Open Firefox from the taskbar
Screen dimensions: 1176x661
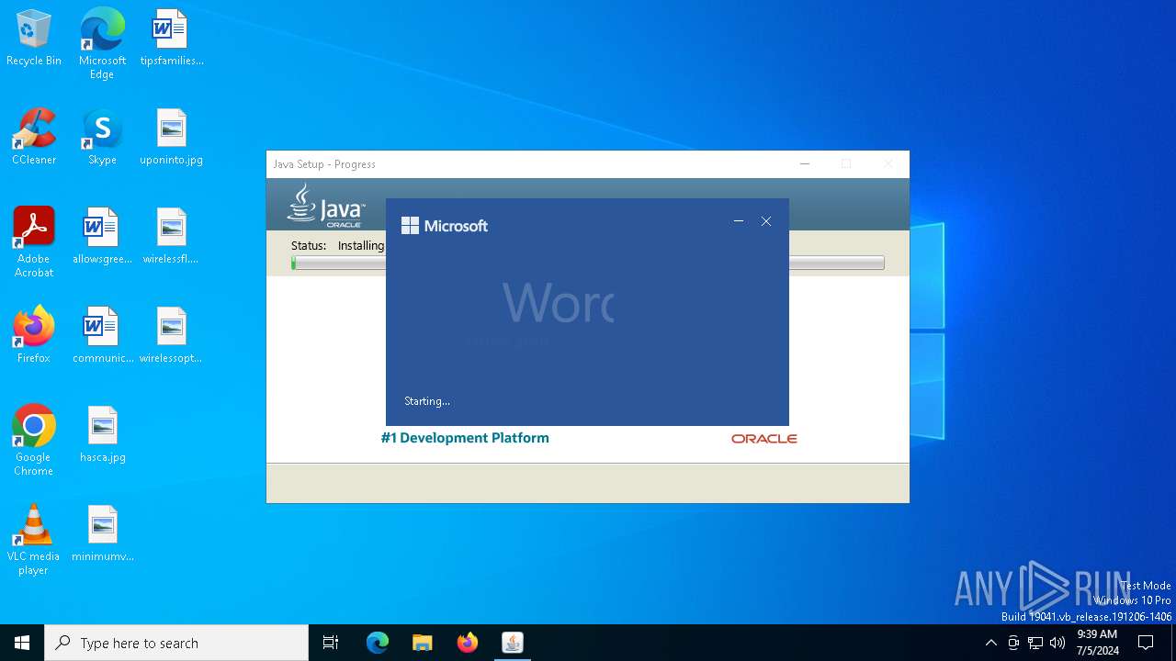tap(468, 643)
